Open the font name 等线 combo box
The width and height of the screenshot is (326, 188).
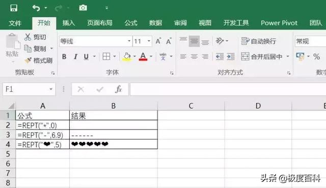click(x=96, y=41)
